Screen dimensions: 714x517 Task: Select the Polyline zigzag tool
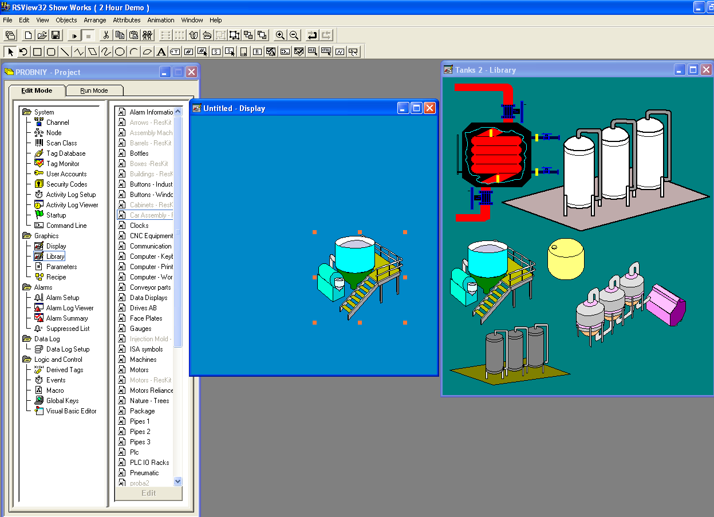(78, 52)
